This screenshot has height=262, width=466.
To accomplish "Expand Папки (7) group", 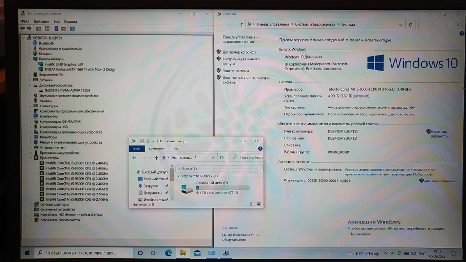I will pyautogui.click(x=179, y=168).
